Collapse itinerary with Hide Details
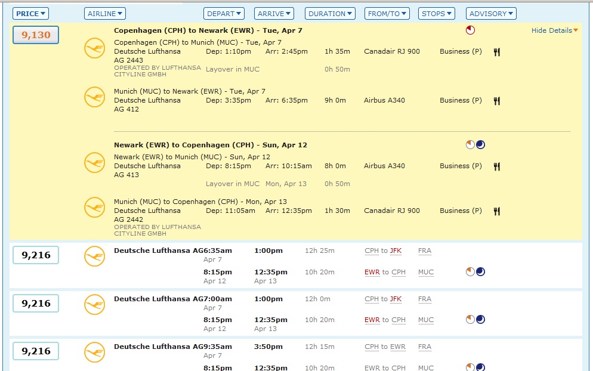This screenshot has height=371, width=593. coord(554,30)
